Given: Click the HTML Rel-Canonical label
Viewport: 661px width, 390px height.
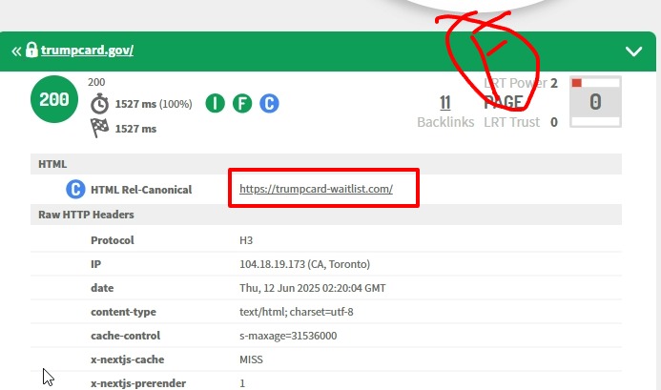Looking at the screenshot, I should point(141,190).
